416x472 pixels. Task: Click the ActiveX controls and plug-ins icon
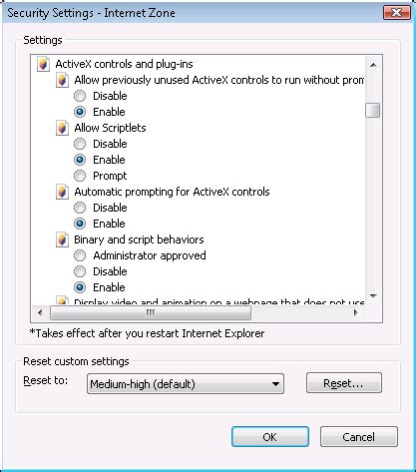click(x=43, y=64)
